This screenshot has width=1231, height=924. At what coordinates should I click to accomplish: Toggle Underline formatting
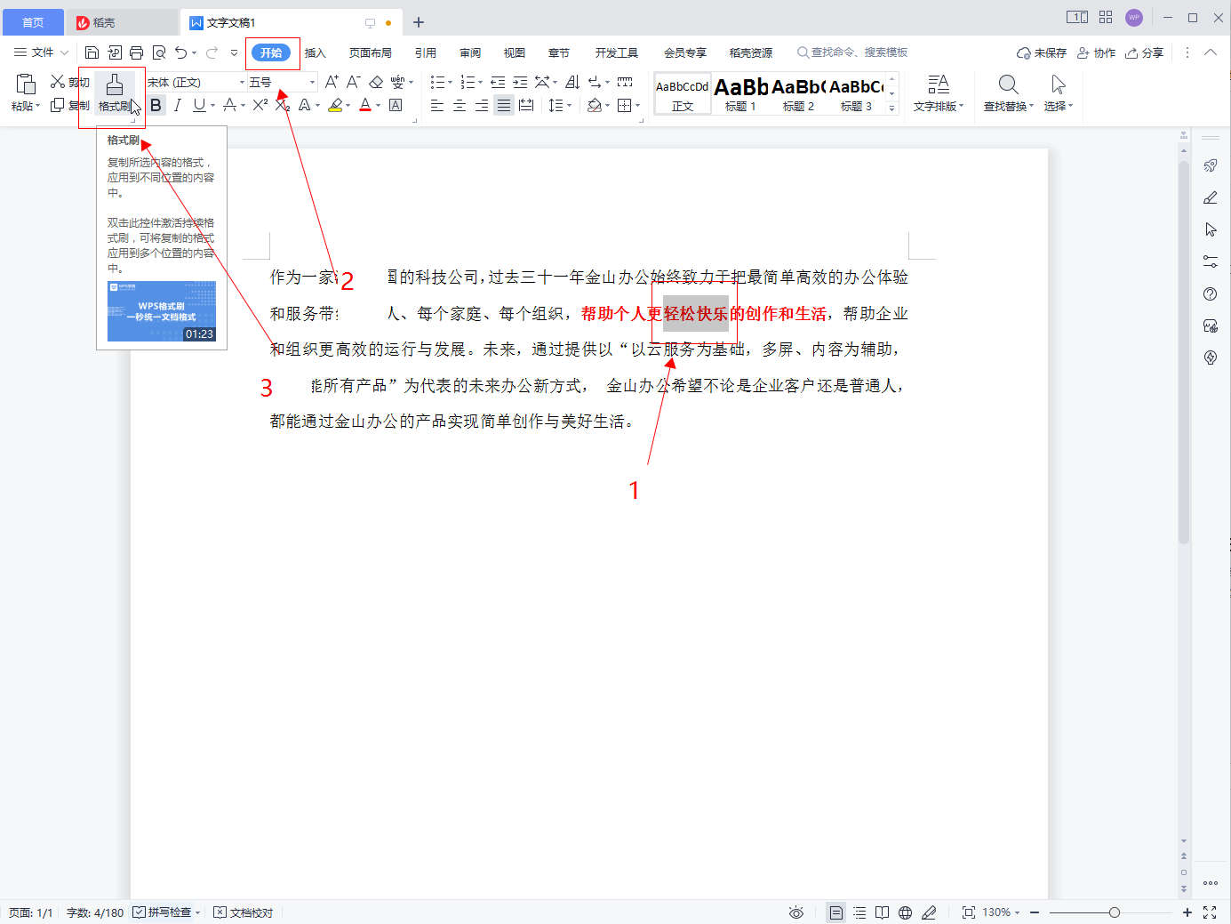[199, 105]
